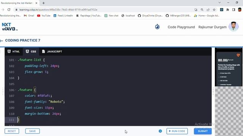Image resolution: width=243 pixels, height=136 pixels.
Task: Click the NxtWave logo
Action: (9, 27)
